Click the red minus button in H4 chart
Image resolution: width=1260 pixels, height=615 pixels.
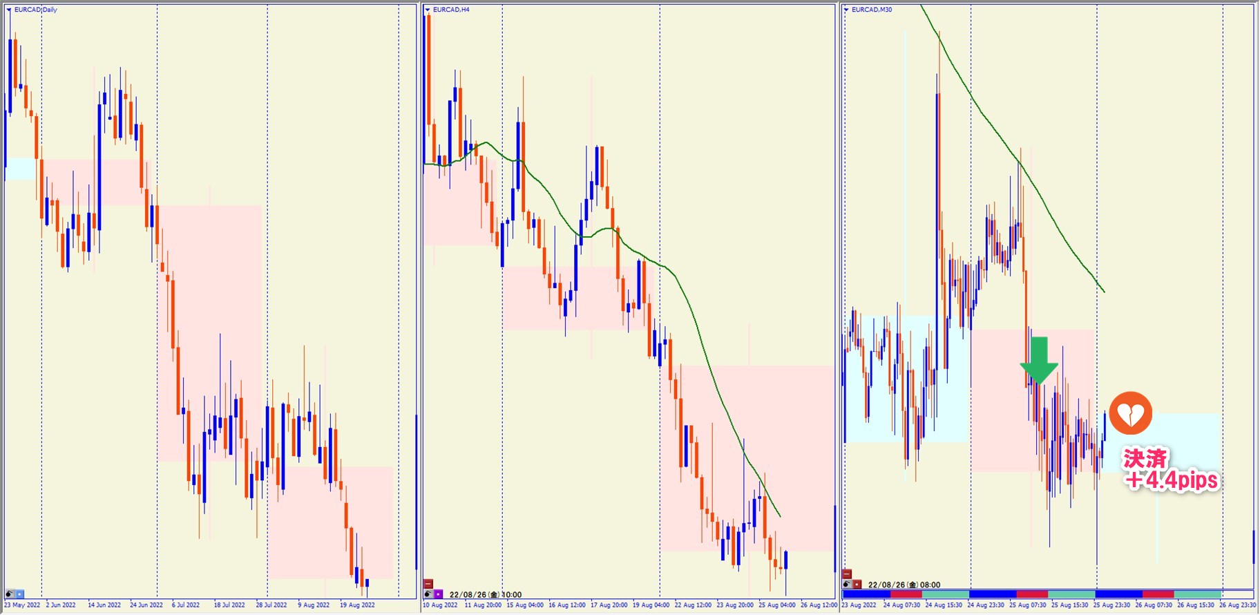[428, 584]
